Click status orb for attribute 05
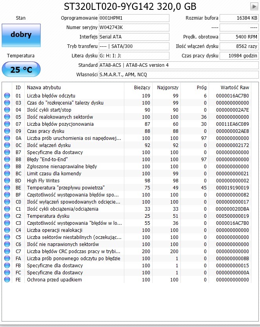The width and height of the screenshot is (260, 327). click(x=7, y=117)
